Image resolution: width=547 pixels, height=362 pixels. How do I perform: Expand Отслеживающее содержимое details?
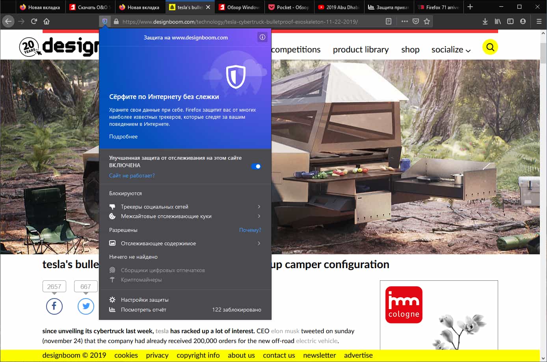tap(185, 243)
